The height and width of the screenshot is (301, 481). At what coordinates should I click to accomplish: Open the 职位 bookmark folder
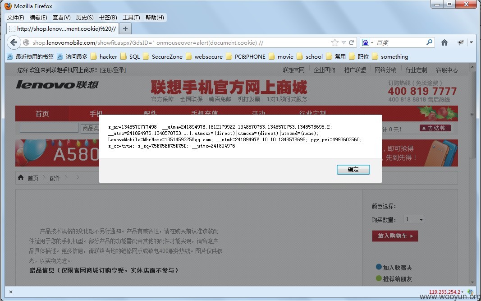click(359, 56)
